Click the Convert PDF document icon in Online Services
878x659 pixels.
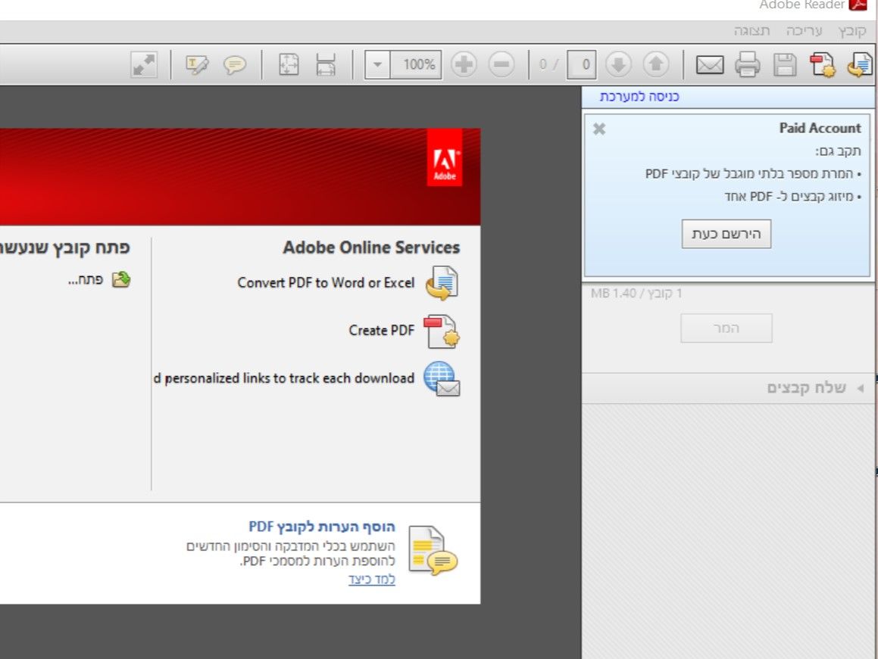point(442,283)
